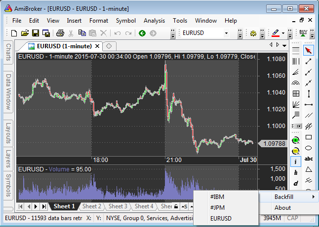The height and width of the screenshot is (227, 319).
Task: Open the Help menu
Action: pos(231,21)
